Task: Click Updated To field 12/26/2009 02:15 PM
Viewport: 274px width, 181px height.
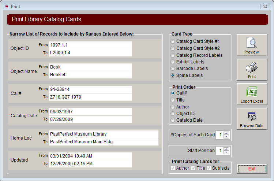Action: coord(90,164)
